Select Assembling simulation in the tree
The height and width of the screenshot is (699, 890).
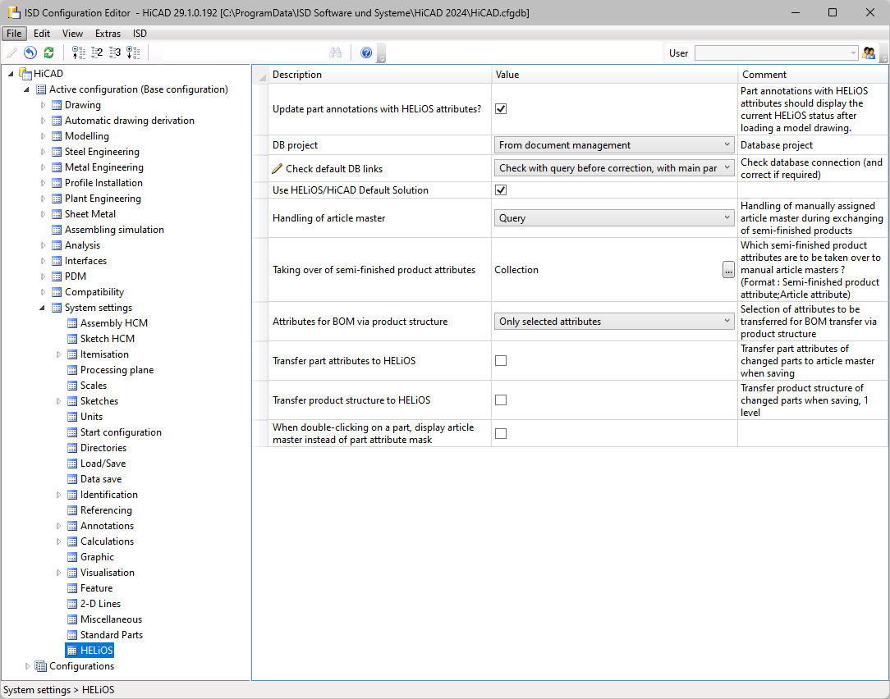(x=114, y=230)
